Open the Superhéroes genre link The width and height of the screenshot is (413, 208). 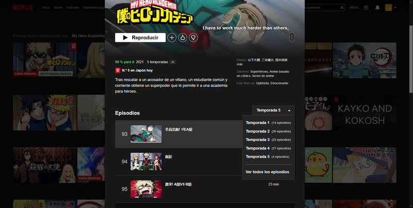(259, 72)
